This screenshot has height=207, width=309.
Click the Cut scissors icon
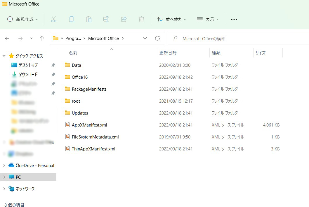click(54, 19)
